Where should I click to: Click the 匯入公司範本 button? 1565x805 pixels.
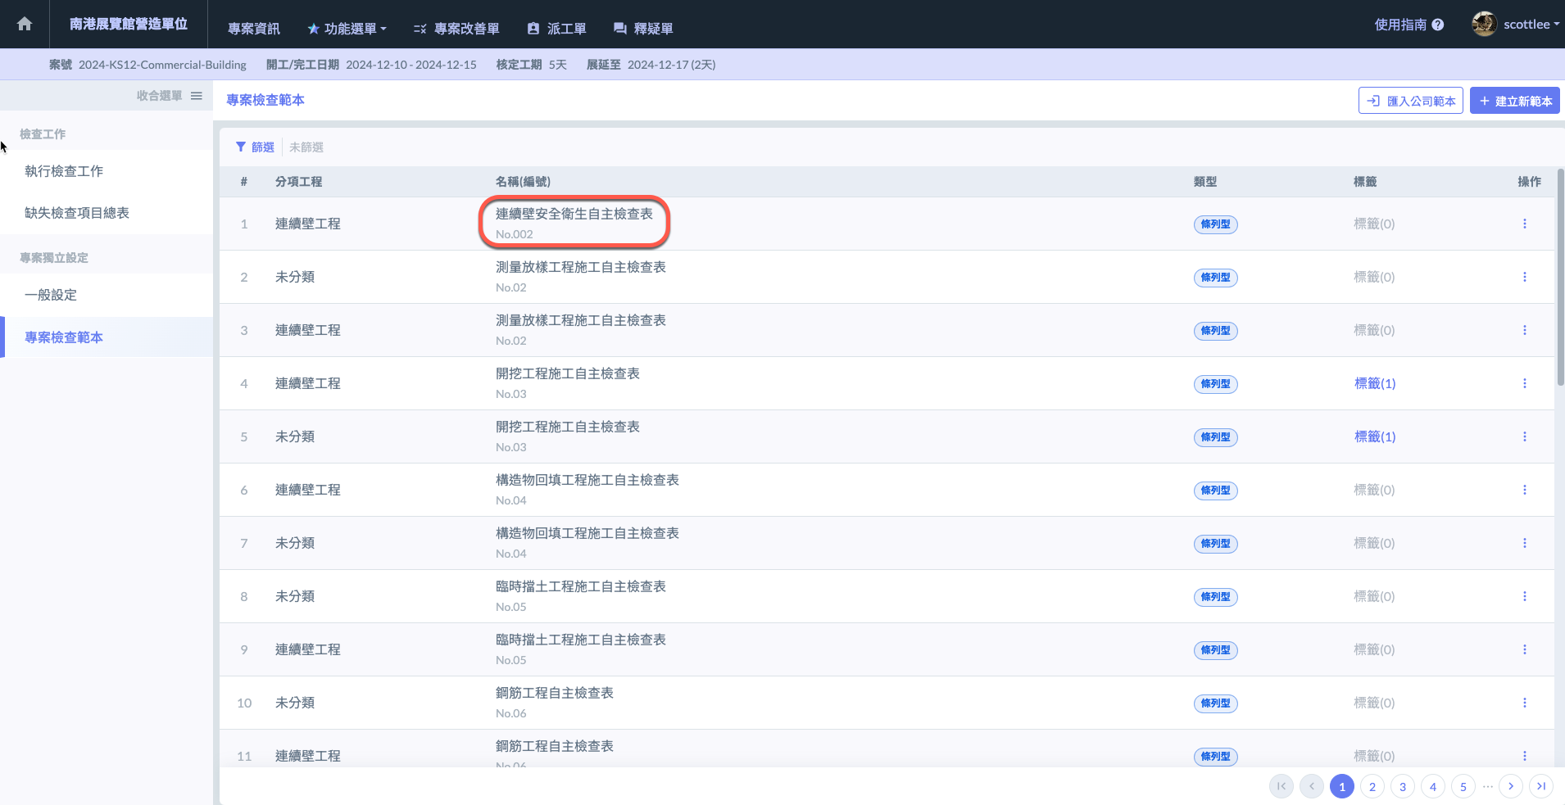pyautogui.click(x=1410, y=101)
